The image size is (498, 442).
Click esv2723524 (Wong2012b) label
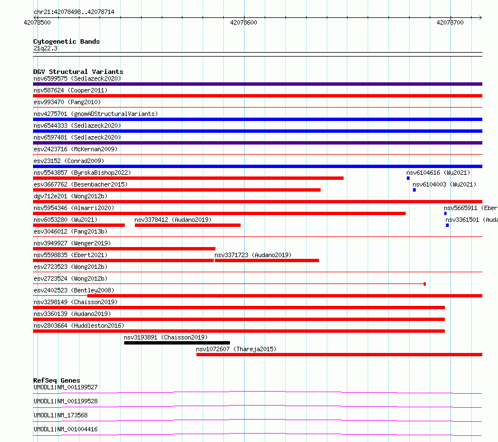pos(71,278)
